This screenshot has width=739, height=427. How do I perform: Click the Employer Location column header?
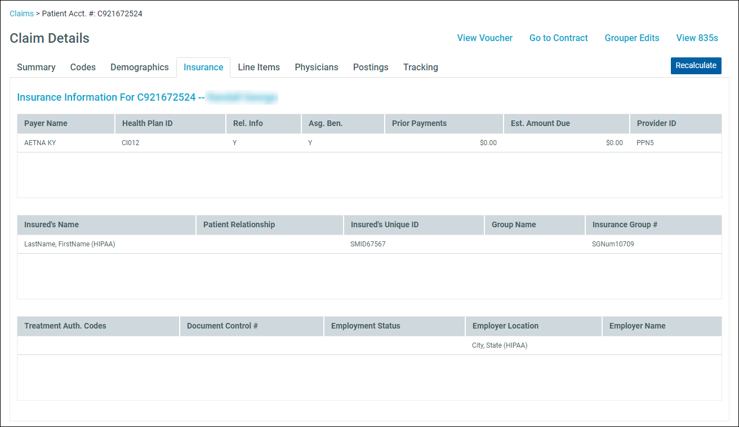pos(533,326)
